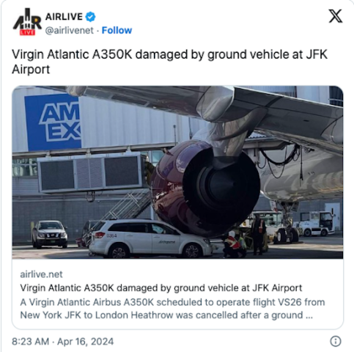This screenshot has width=354, height=352.
Task: Open the @airlivenet handle link
Action: 70,31
